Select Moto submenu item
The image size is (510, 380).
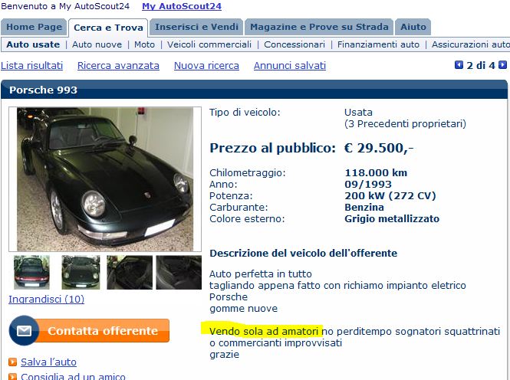click(x=144, y=44)
